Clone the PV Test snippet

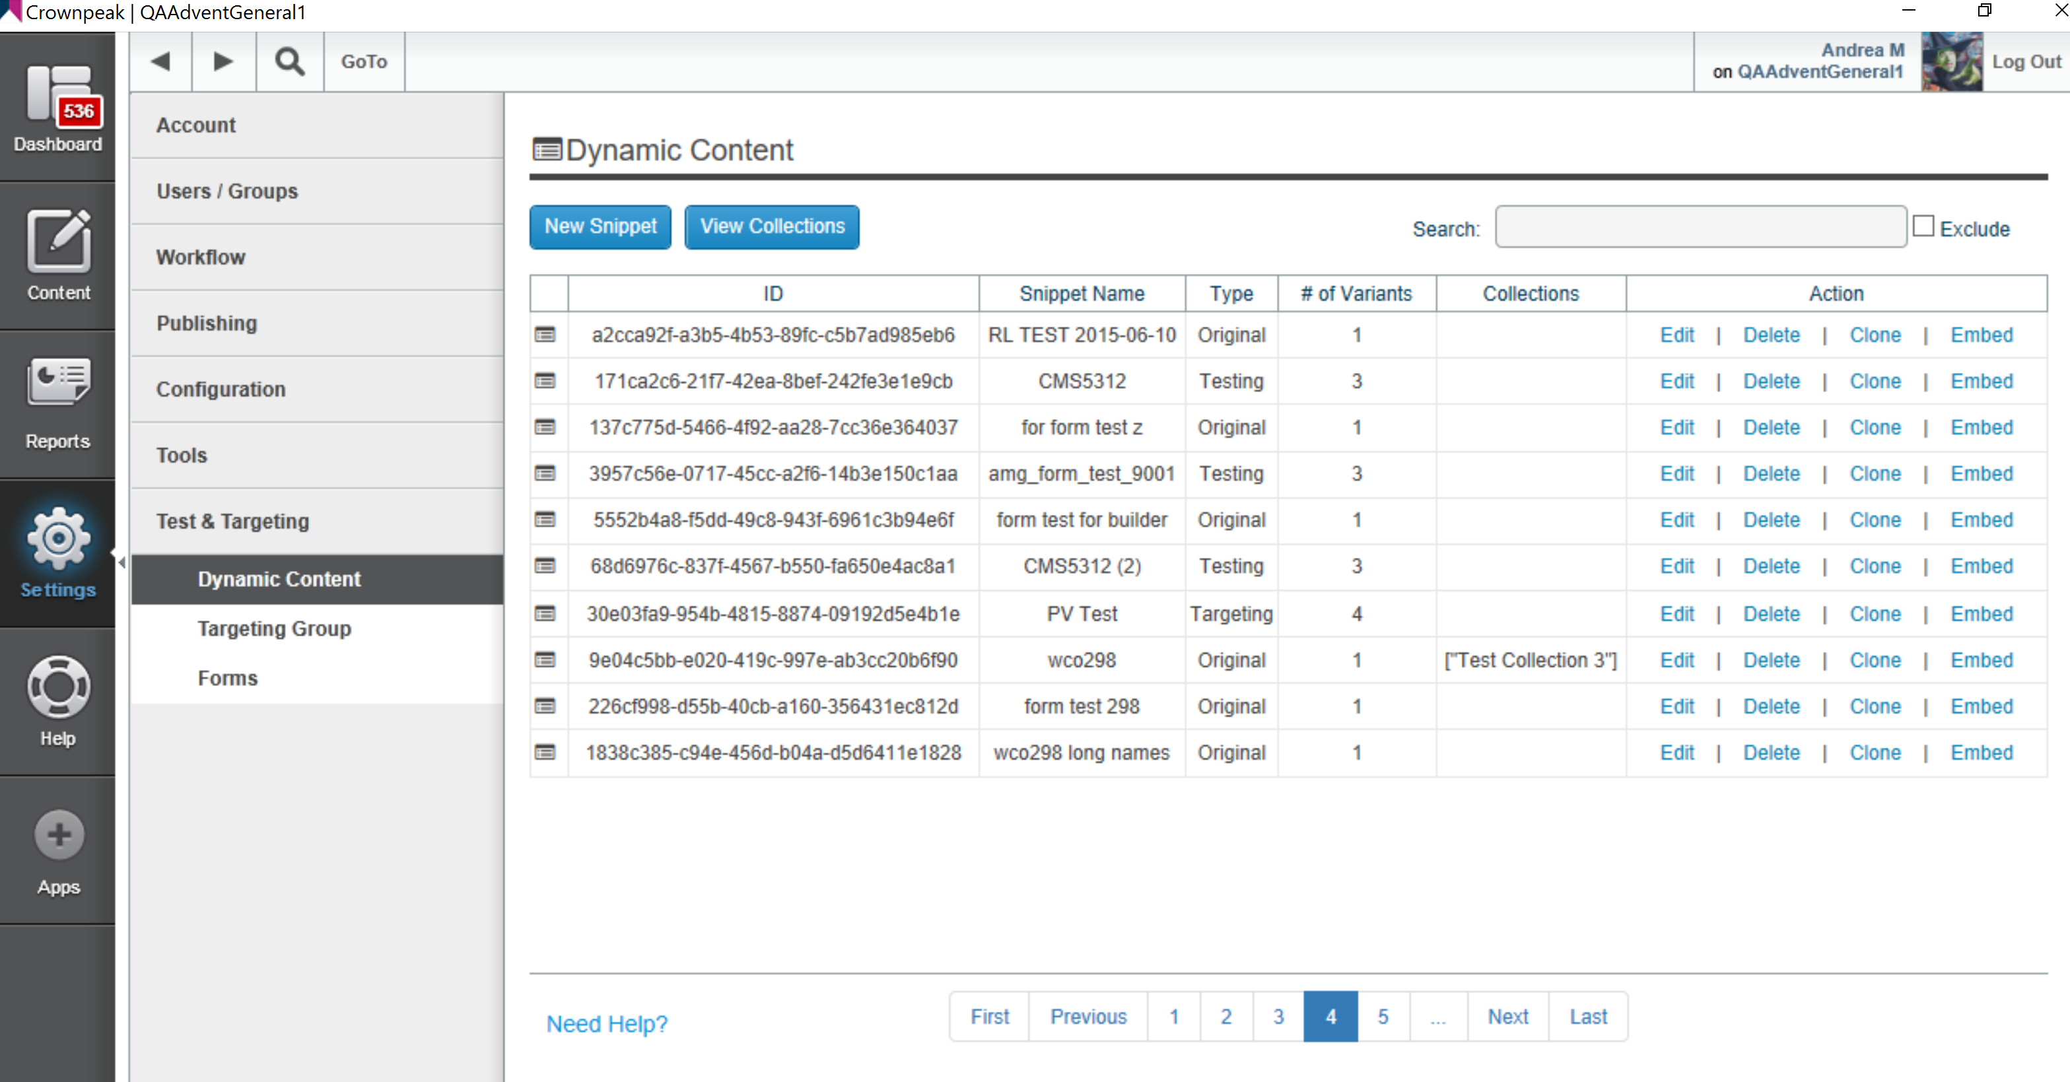(1875, 614)
